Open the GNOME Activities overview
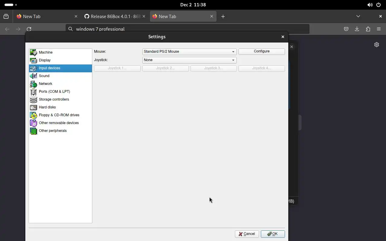 [x=11, y=5]
